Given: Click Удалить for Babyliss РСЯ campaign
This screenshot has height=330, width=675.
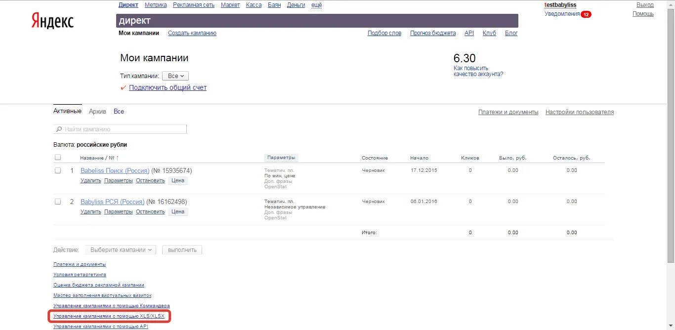Looking at the screenshot, I should 91,211.
